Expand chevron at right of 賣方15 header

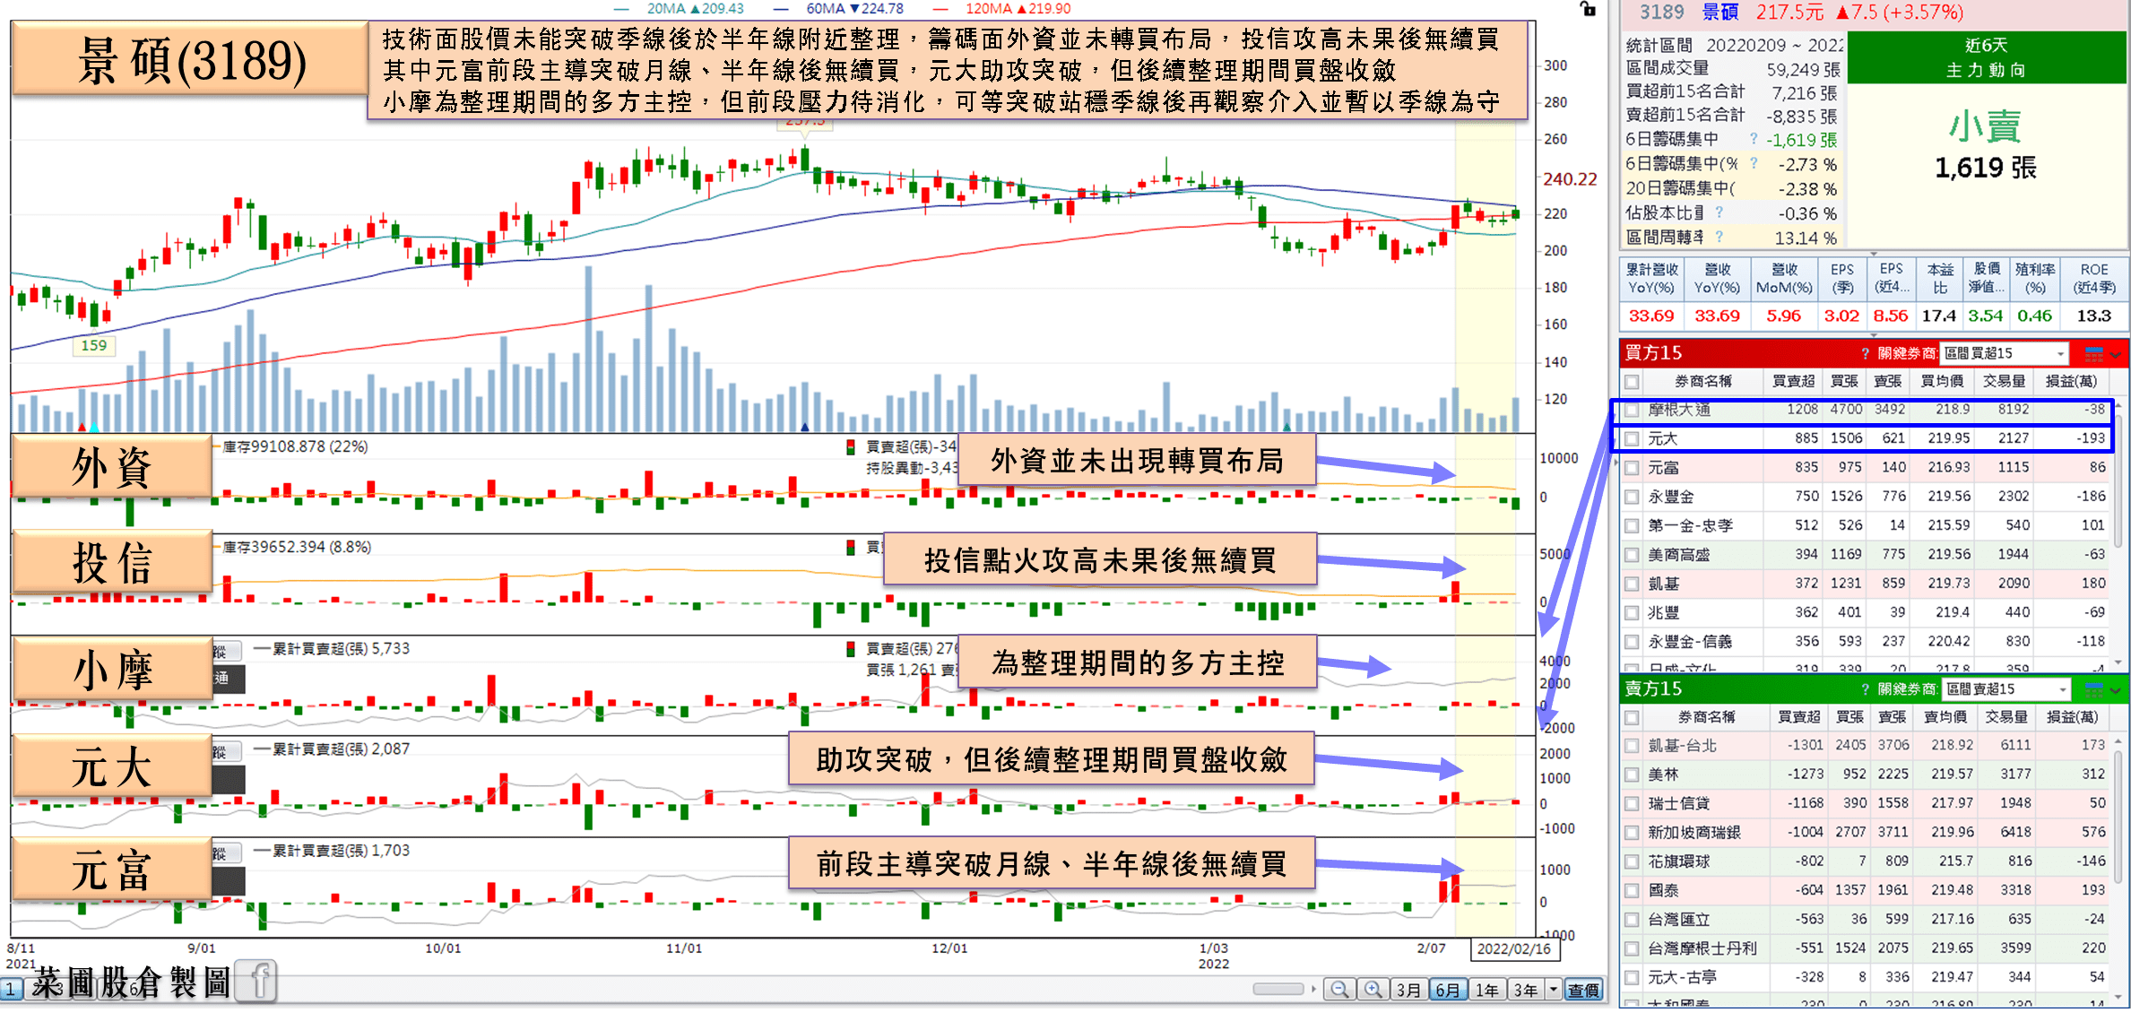tap(2116, 690)
